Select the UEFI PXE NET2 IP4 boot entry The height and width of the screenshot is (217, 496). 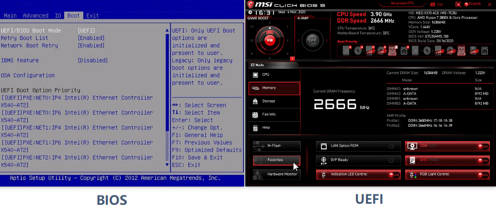(77, 161)
